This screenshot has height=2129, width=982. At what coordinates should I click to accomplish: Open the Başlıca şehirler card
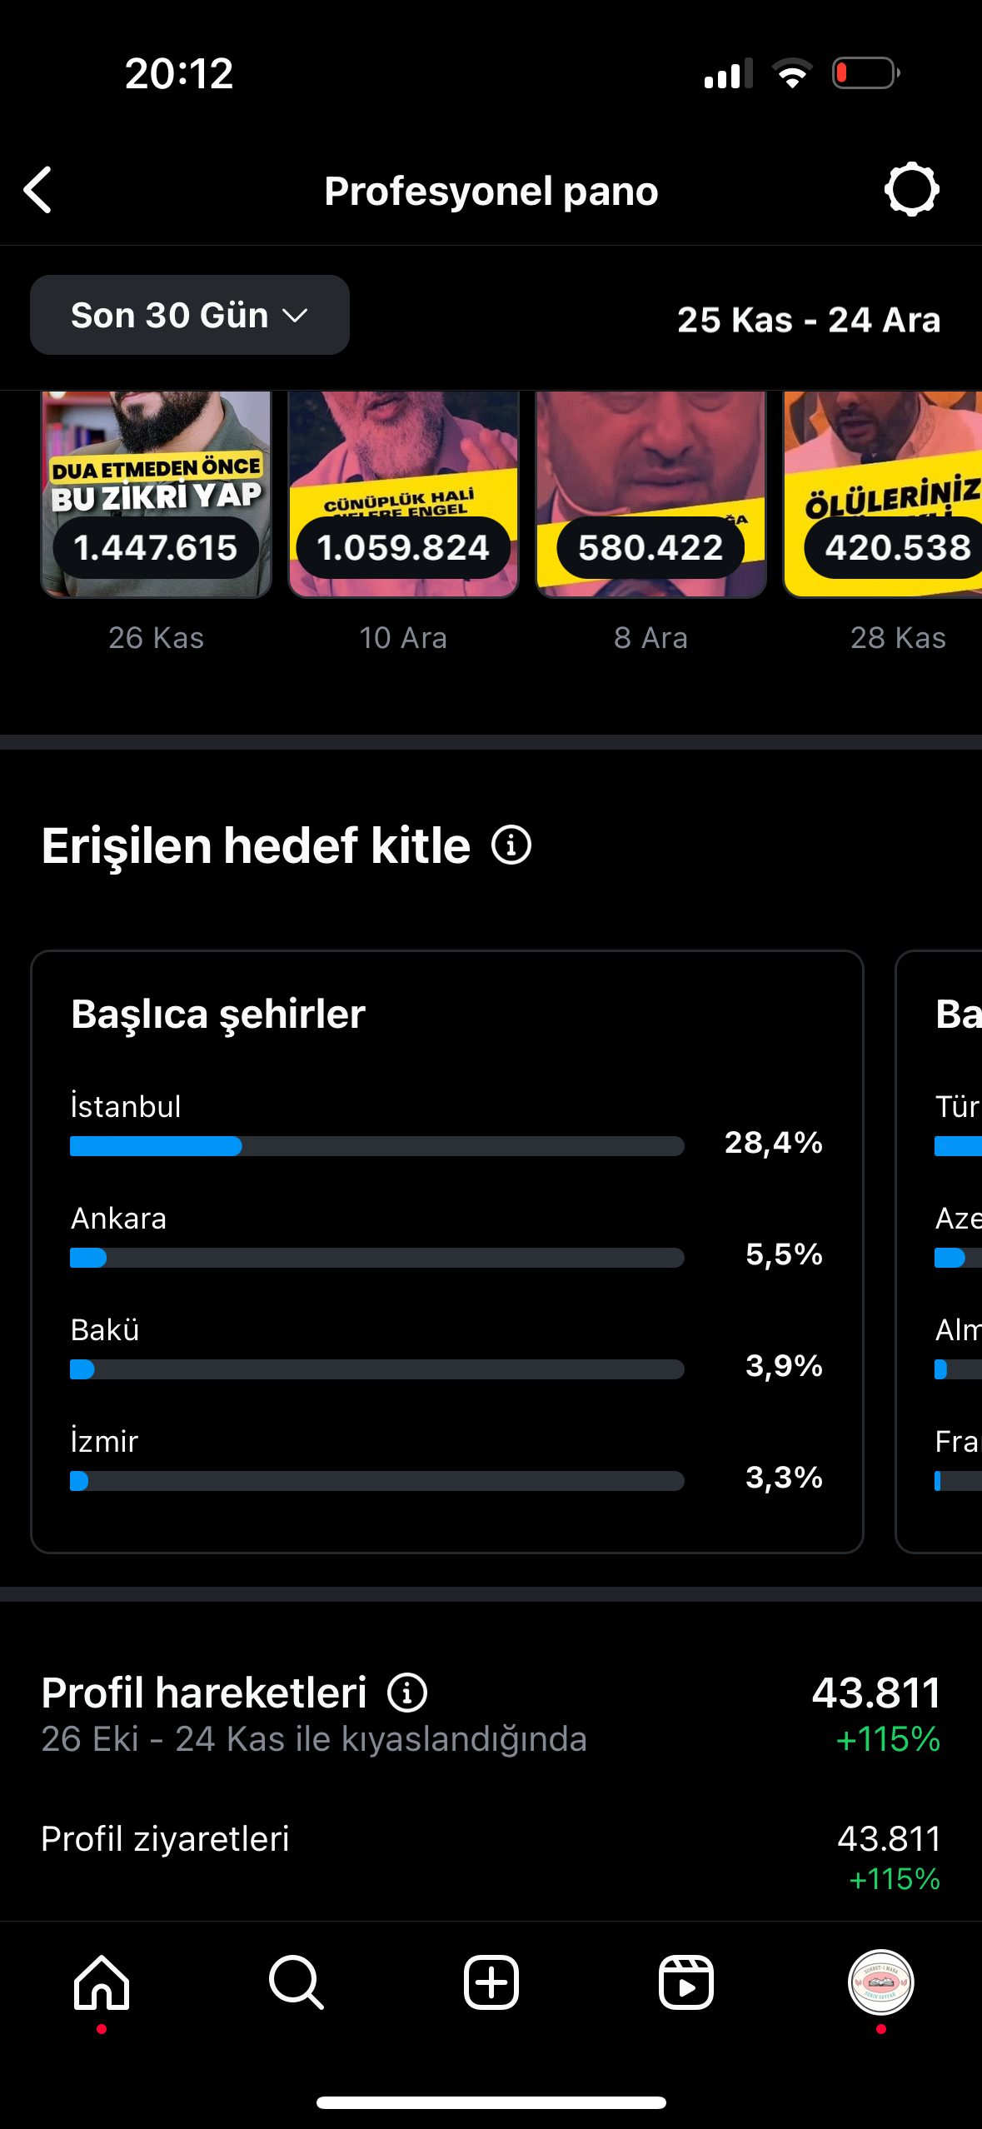(x=447, y=1252)
